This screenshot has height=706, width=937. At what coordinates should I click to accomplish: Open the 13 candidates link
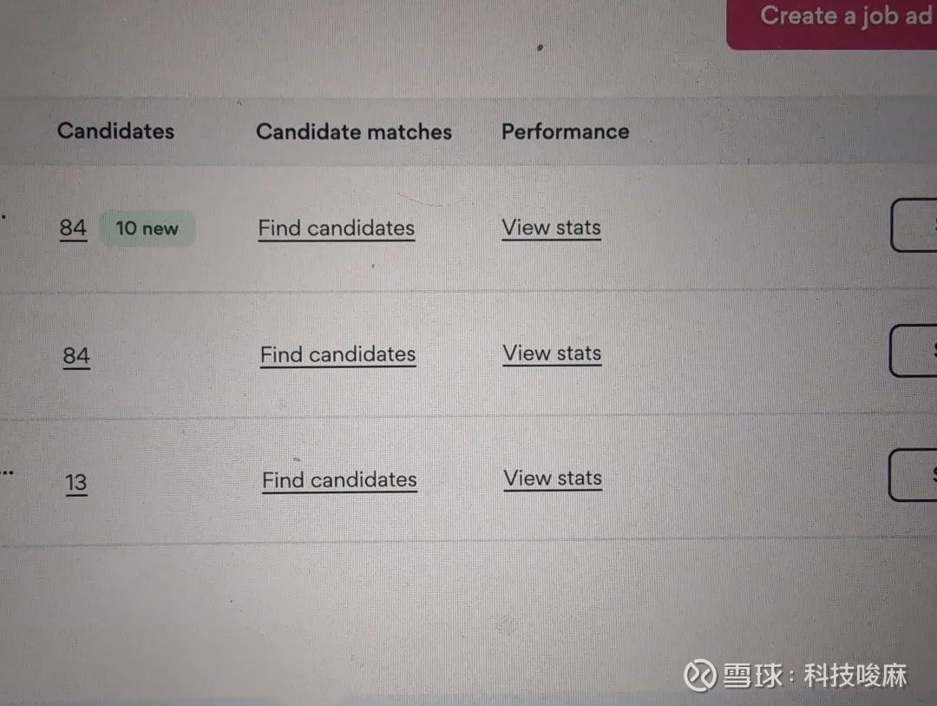(75, 483)
